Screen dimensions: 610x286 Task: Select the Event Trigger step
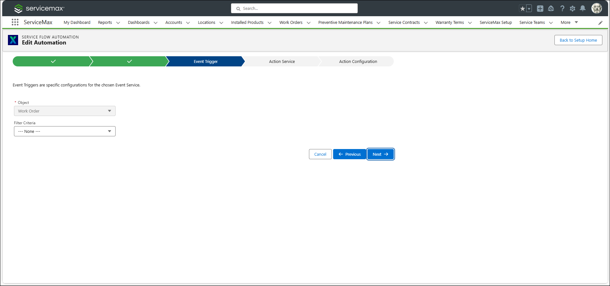205,61
